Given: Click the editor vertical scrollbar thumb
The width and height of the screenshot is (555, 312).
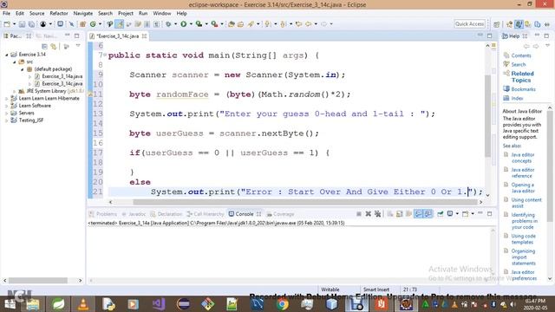Looking at the screenshot, I should coord(487,116).
